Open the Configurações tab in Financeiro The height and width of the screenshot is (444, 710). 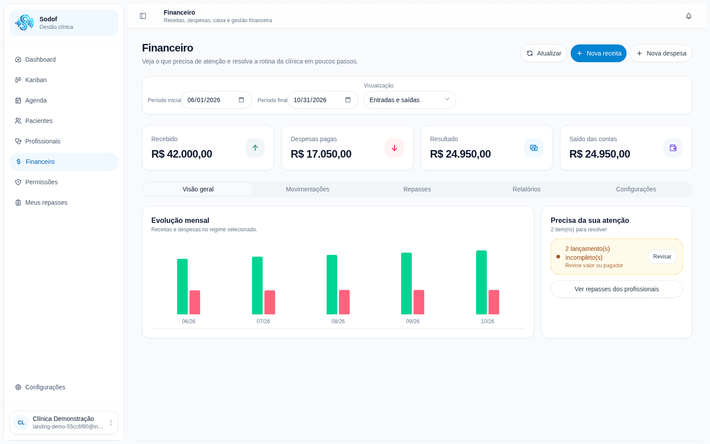click(x=636, y=189)
